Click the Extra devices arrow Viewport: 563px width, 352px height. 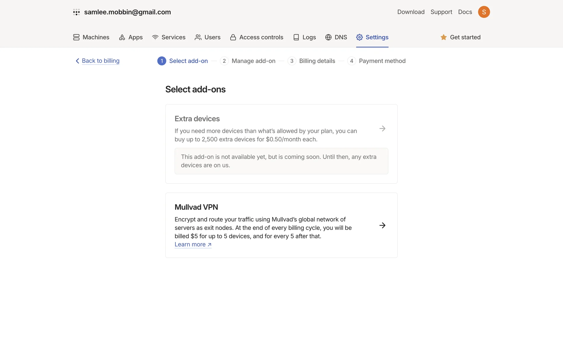coord(382,128)
